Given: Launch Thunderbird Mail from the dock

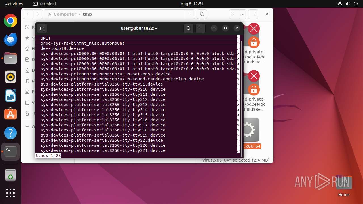Looking at the screenshot, I should 10,40.
